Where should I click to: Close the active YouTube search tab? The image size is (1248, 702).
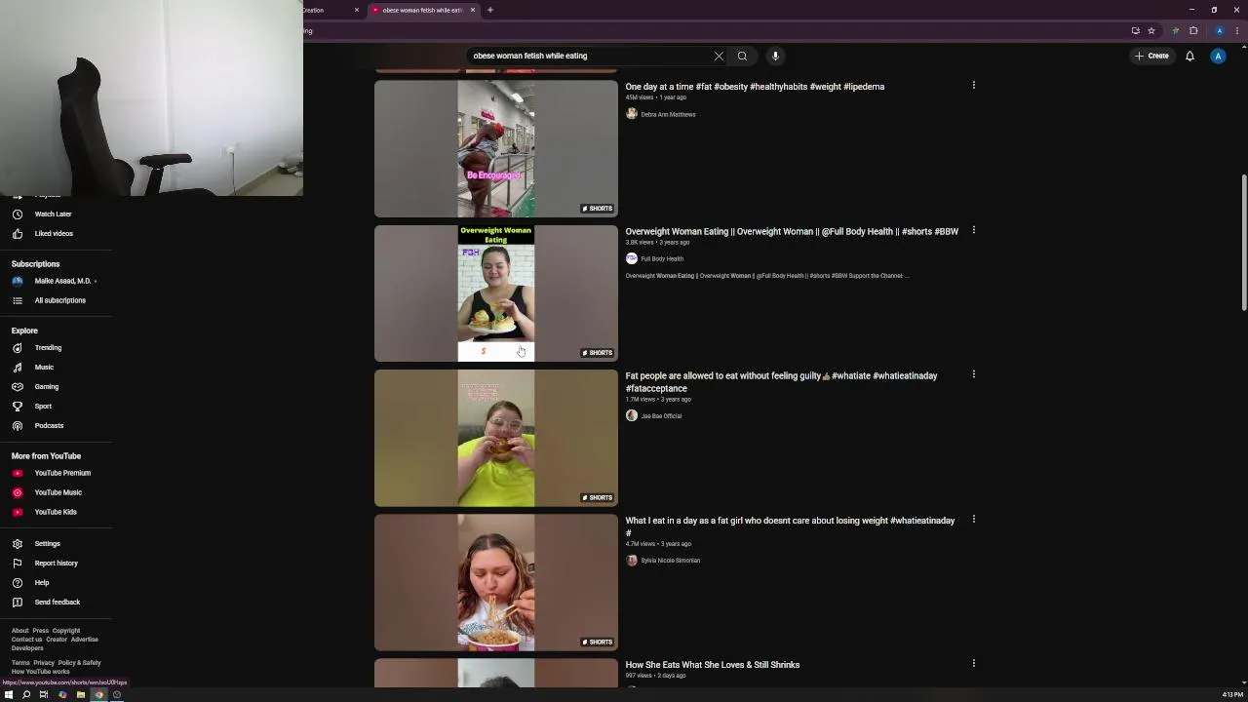tap(473, 10)
